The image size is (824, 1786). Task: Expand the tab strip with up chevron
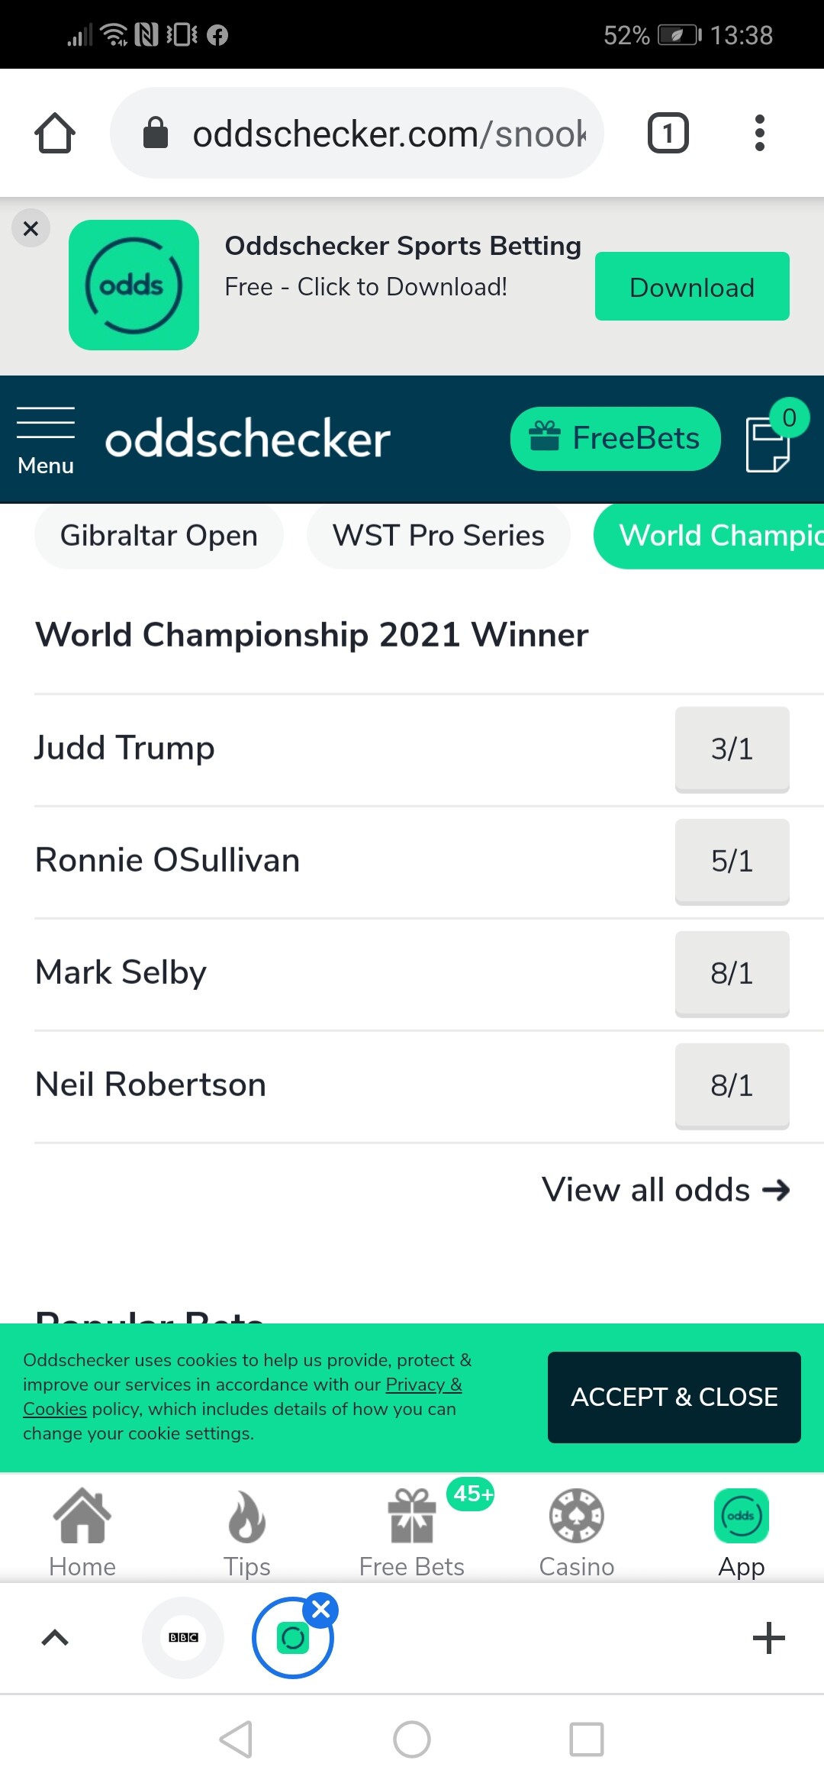[55, 1638]
